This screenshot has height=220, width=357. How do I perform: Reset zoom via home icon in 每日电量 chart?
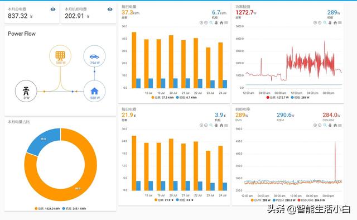click(221, 23)
